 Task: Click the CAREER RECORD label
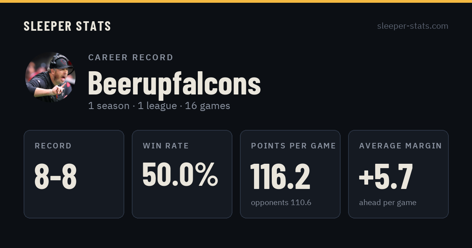pyautogui.click(x=131, y=57)
